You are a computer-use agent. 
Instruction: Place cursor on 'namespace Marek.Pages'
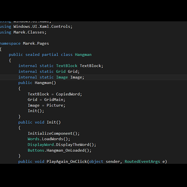(24, 43)
